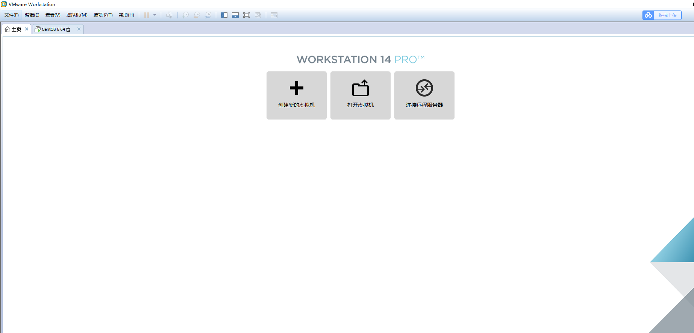Click the 拖拽上传 upload button
The height and width of the screenshot is (333, 694).
[667, 15]
